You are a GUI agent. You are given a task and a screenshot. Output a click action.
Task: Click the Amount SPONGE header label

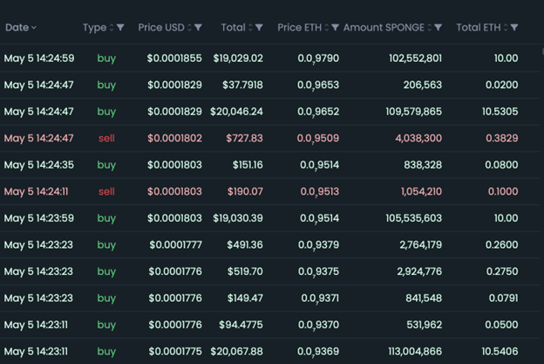click(x=384, y=28)
